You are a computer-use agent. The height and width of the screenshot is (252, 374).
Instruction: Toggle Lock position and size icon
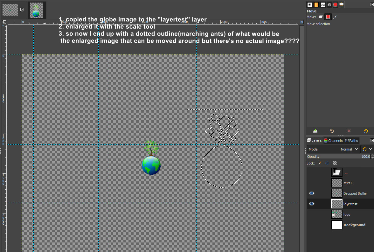click(327, 163)
